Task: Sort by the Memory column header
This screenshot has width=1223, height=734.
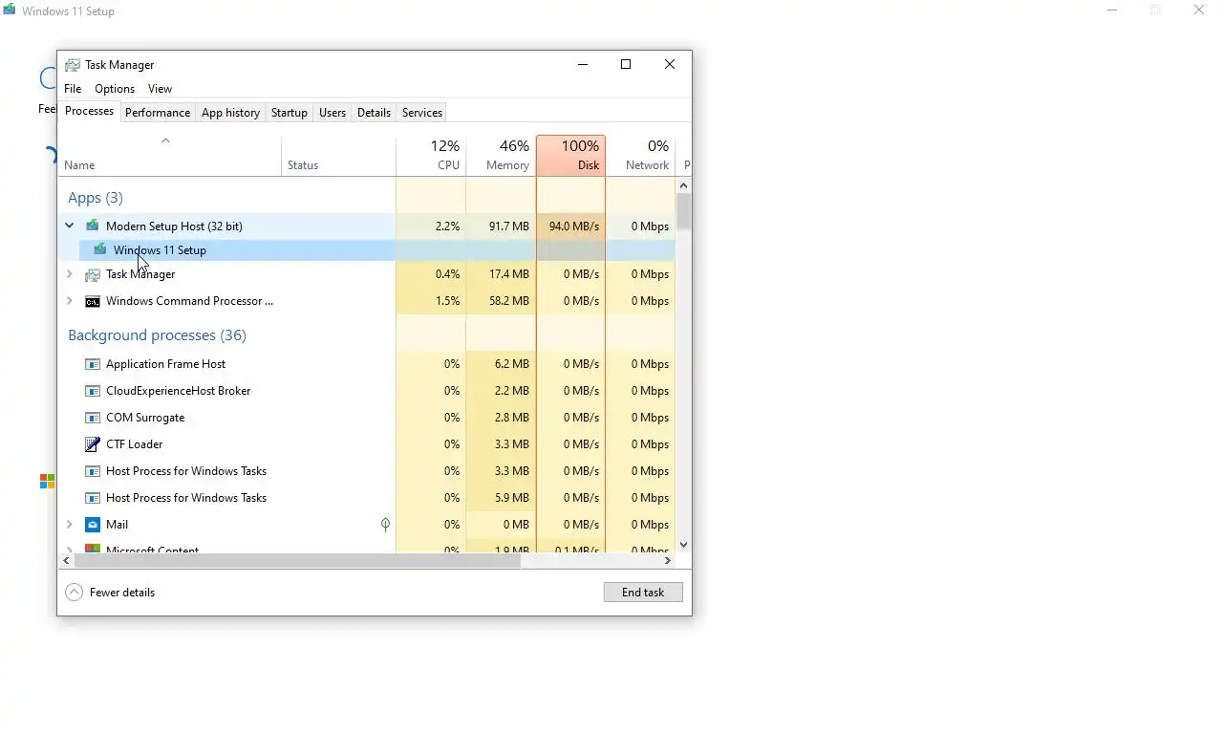Action: coord(501,157)
